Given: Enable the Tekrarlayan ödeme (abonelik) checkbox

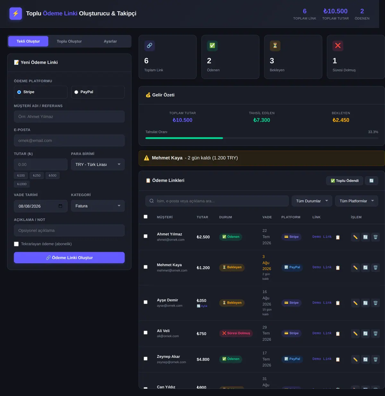Looking at the screenshot, I should [16, 244].
